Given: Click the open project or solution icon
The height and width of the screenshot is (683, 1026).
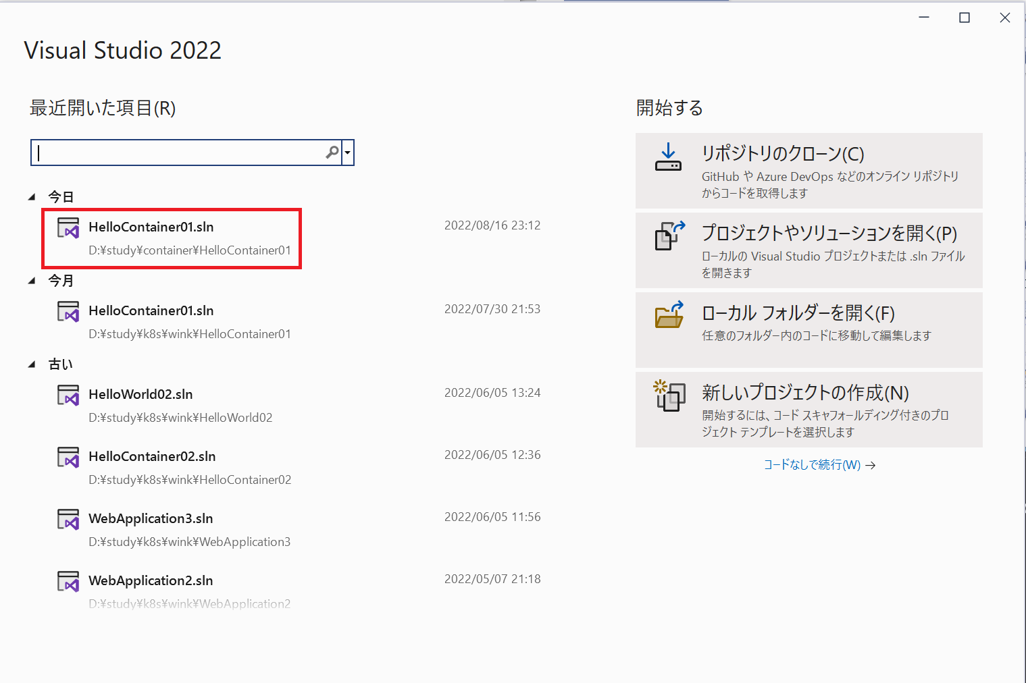Looking at the screenshot, I should [x=669, y=236].
